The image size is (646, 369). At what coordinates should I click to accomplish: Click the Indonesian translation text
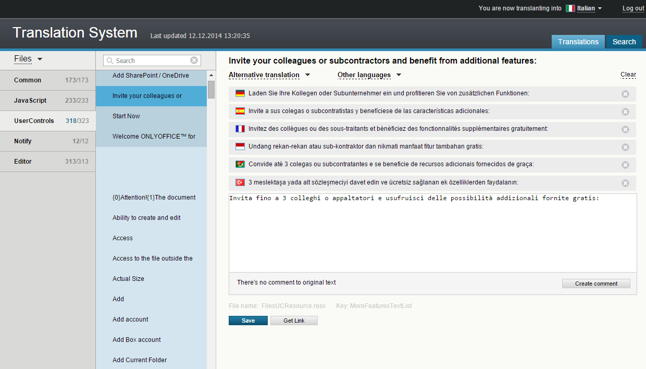click(366, 146)
